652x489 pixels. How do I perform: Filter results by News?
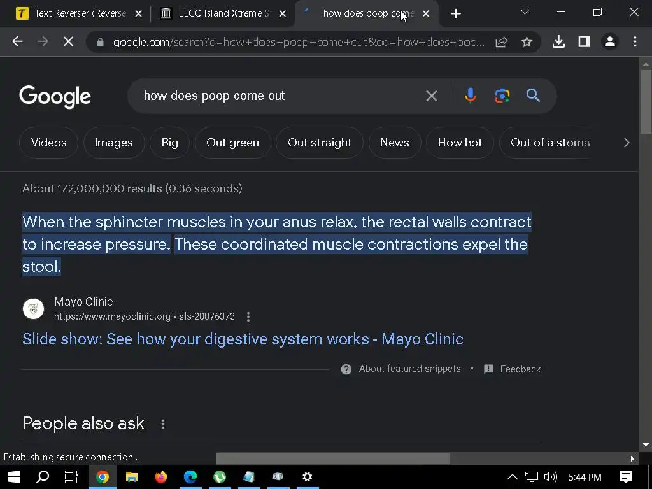click(394, 143)
